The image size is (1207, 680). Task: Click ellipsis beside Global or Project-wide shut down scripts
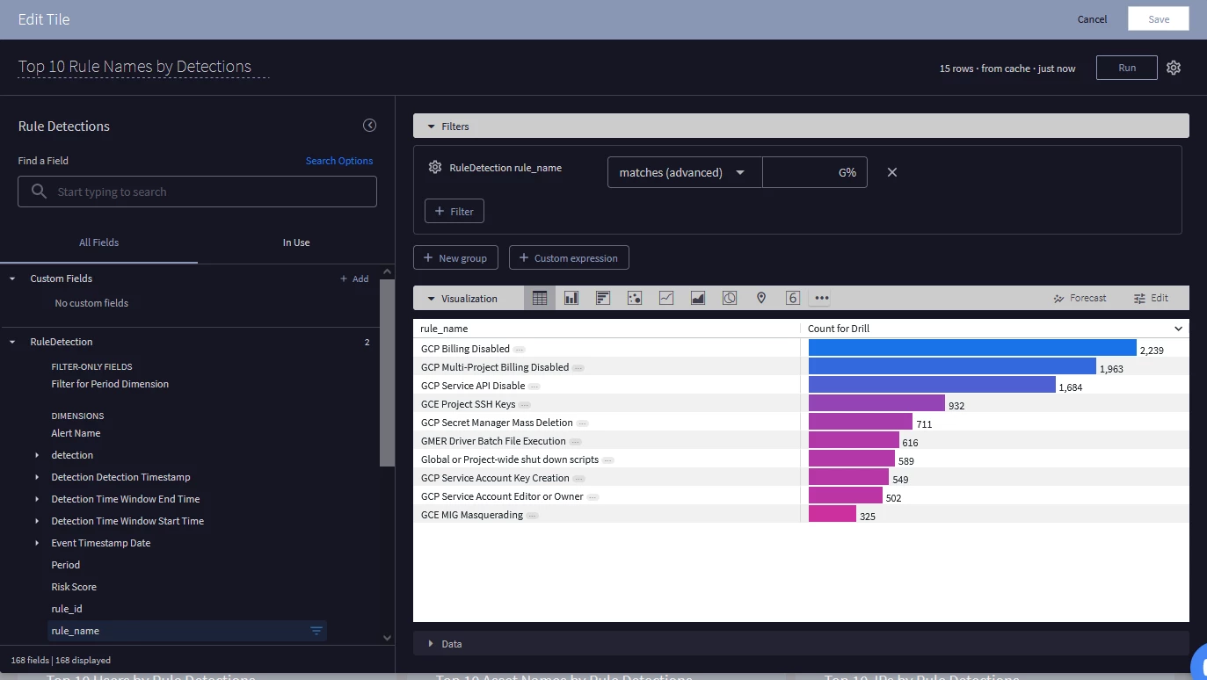[608, 460]
